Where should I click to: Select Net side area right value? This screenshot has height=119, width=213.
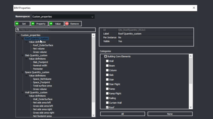click(x=43, y=109)
